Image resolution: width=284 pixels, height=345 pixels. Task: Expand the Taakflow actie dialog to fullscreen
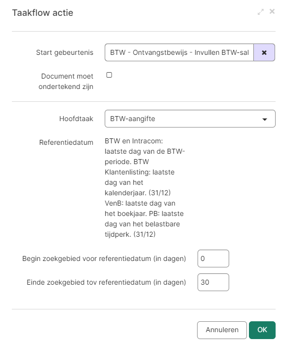pyautogui.click(x=261, y=12)
